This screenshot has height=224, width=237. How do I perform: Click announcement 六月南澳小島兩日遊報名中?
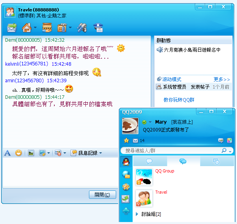point(192,50)
